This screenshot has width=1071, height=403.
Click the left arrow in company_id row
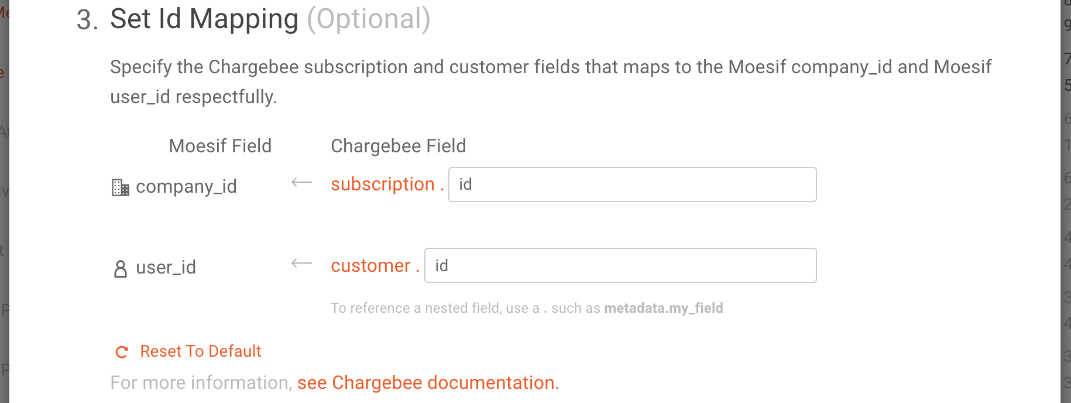[x=302, y=183]
